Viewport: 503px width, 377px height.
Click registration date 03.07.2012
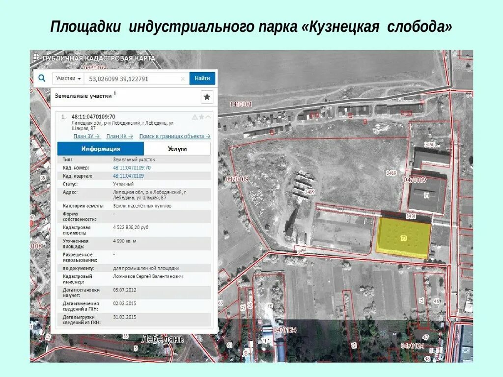click(124, 290)
